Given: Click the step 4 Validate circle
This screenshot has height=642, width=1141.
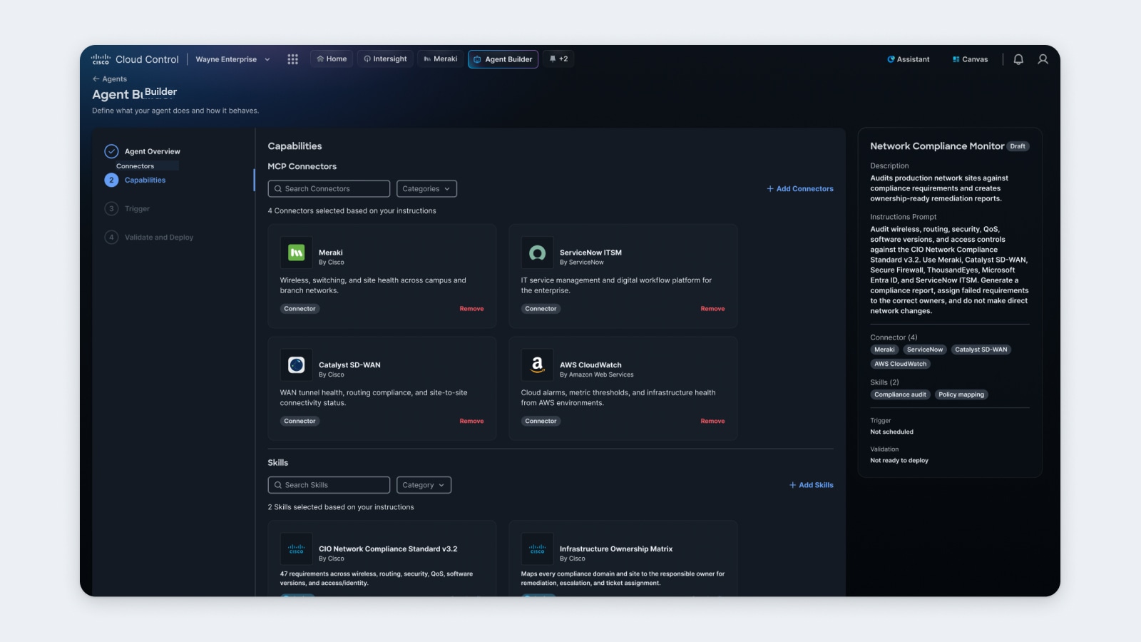Looking at the screenshot, I should coord(111,238).
